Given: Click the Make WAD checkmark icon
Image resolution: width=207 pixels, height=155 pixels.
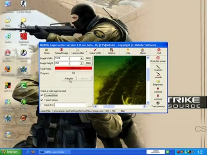Looking at the screenshot, I should pos(95,51).
